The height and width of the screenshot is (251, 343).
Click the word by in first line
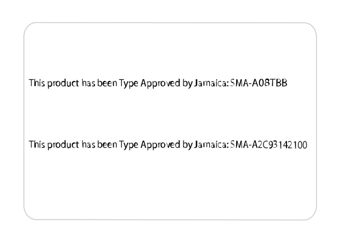pos(188,84)
